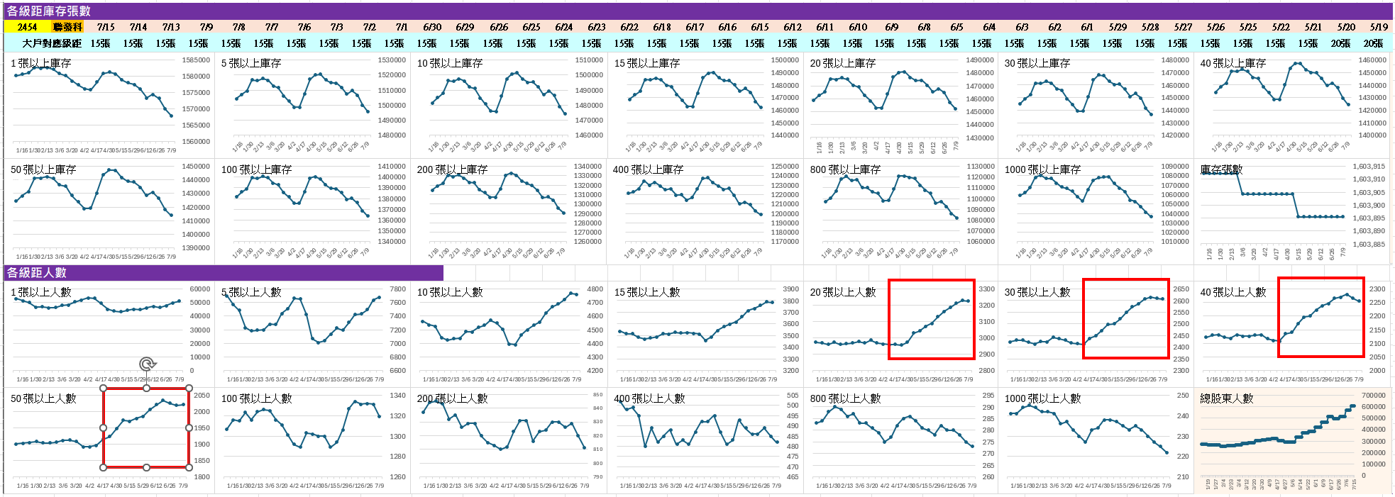Click the 40 張以上人數 chart title
Image resolution: width=1395 pixels, height=497 pixels.
click(1233, 292)
